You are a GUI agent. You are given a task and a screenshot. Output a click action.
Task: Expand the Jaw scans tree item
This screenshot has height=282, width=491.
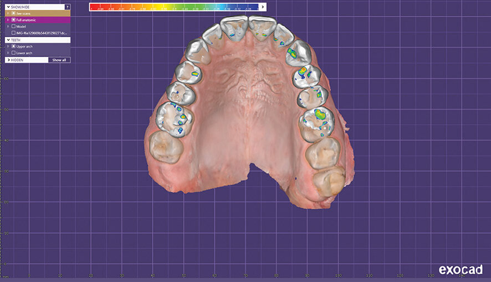click(8, 13)
